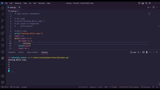The width and height of the screenshot is (160, 90).
Task: Open the Search view in activity bar
Action: point(3,14)
